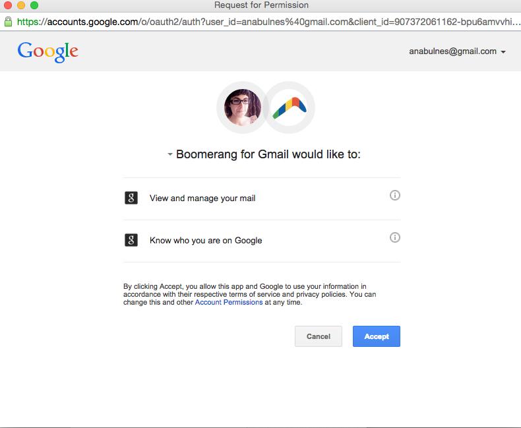Minimize the window with the yellow button
This screenshot has width=521, height=428.
click(21, 5)
